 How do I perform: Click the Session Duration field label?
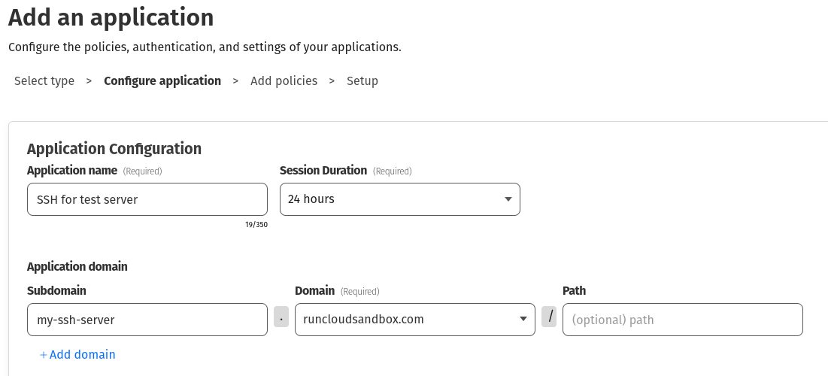click(x=323, y=171)
